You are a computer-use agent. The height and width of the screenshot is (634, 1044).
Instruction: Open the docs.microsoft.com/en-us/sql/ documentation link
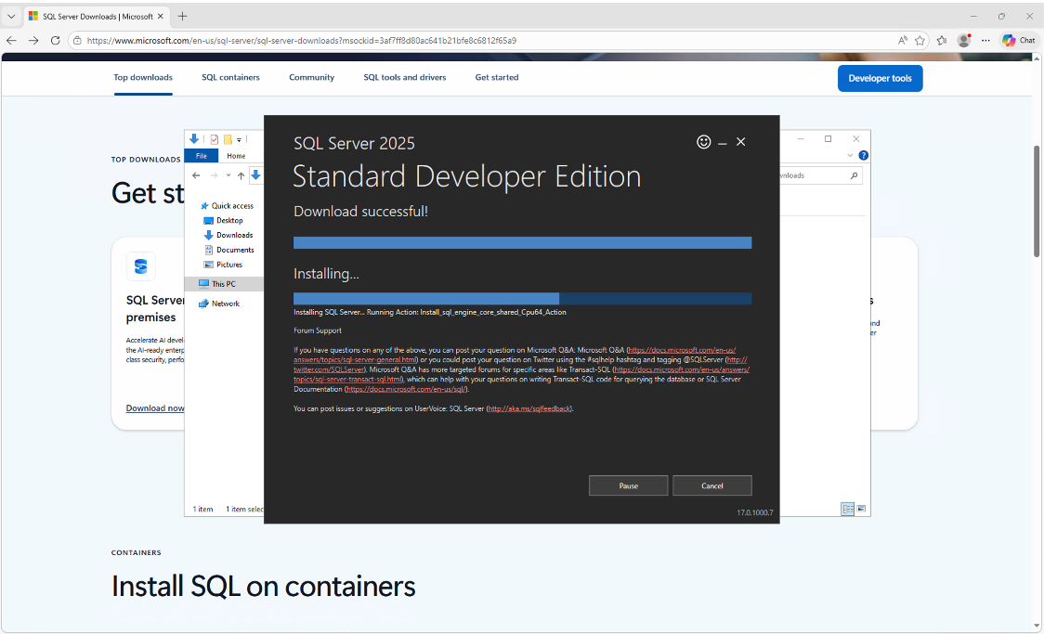406,389
